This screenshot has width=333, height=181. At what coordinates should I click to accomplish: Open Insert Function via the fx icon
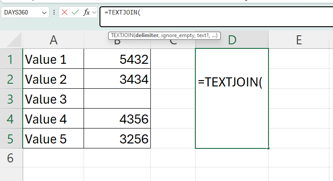(x=86, y=13)
